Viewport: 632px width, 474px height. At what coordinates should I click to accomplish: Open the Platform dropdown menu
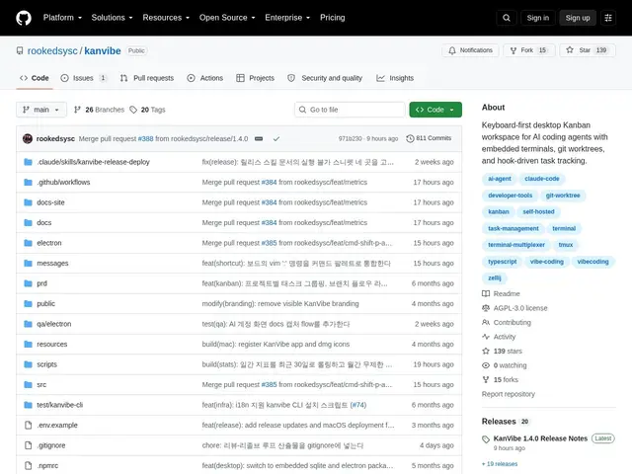62,18
